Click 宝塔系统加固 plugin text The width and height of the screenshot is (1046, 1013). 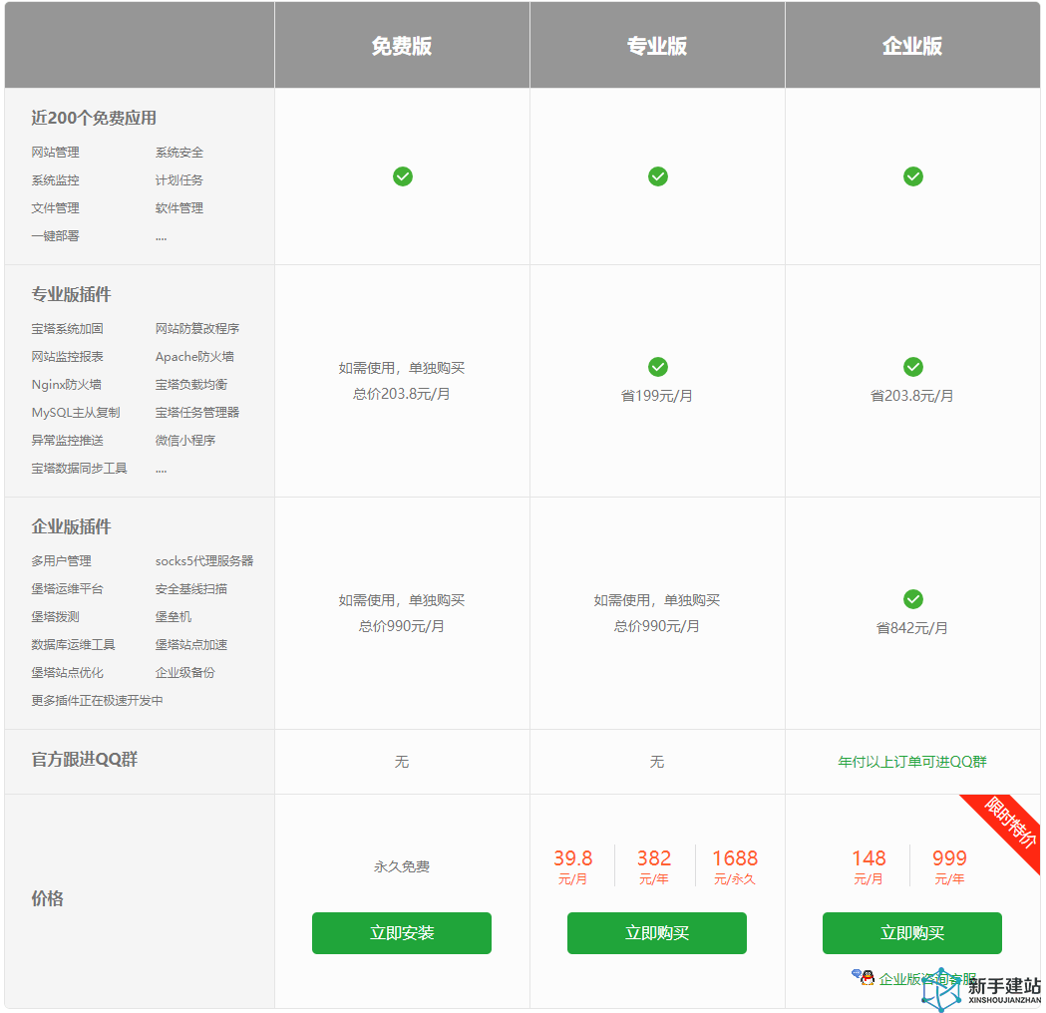point(68,329)
